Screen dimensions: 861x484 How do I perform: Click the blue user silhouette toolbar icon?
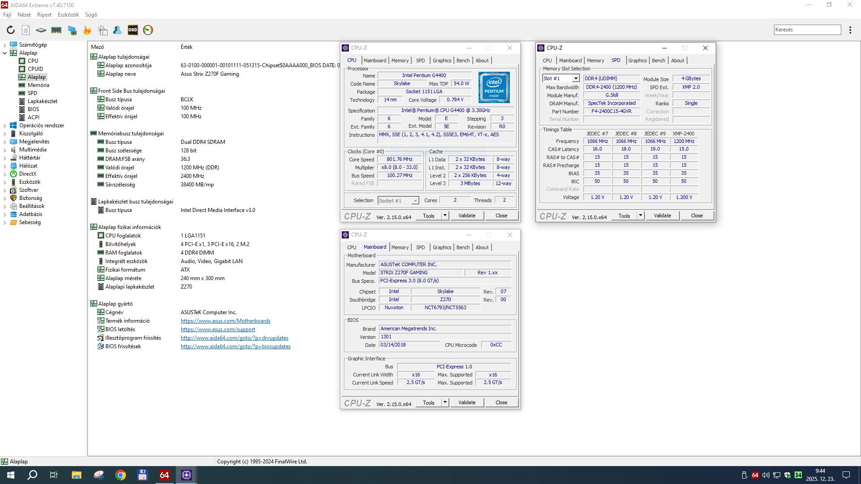(x=117, y=30)
